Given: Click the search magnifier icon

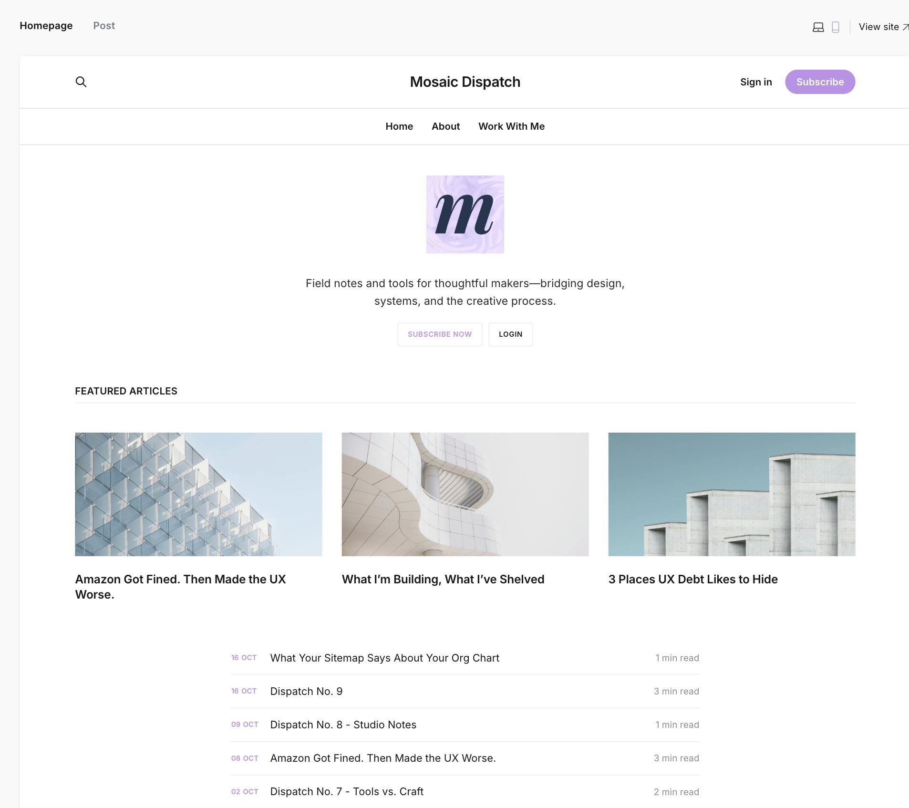Looking at the screenshot, I should coord(81,82).
